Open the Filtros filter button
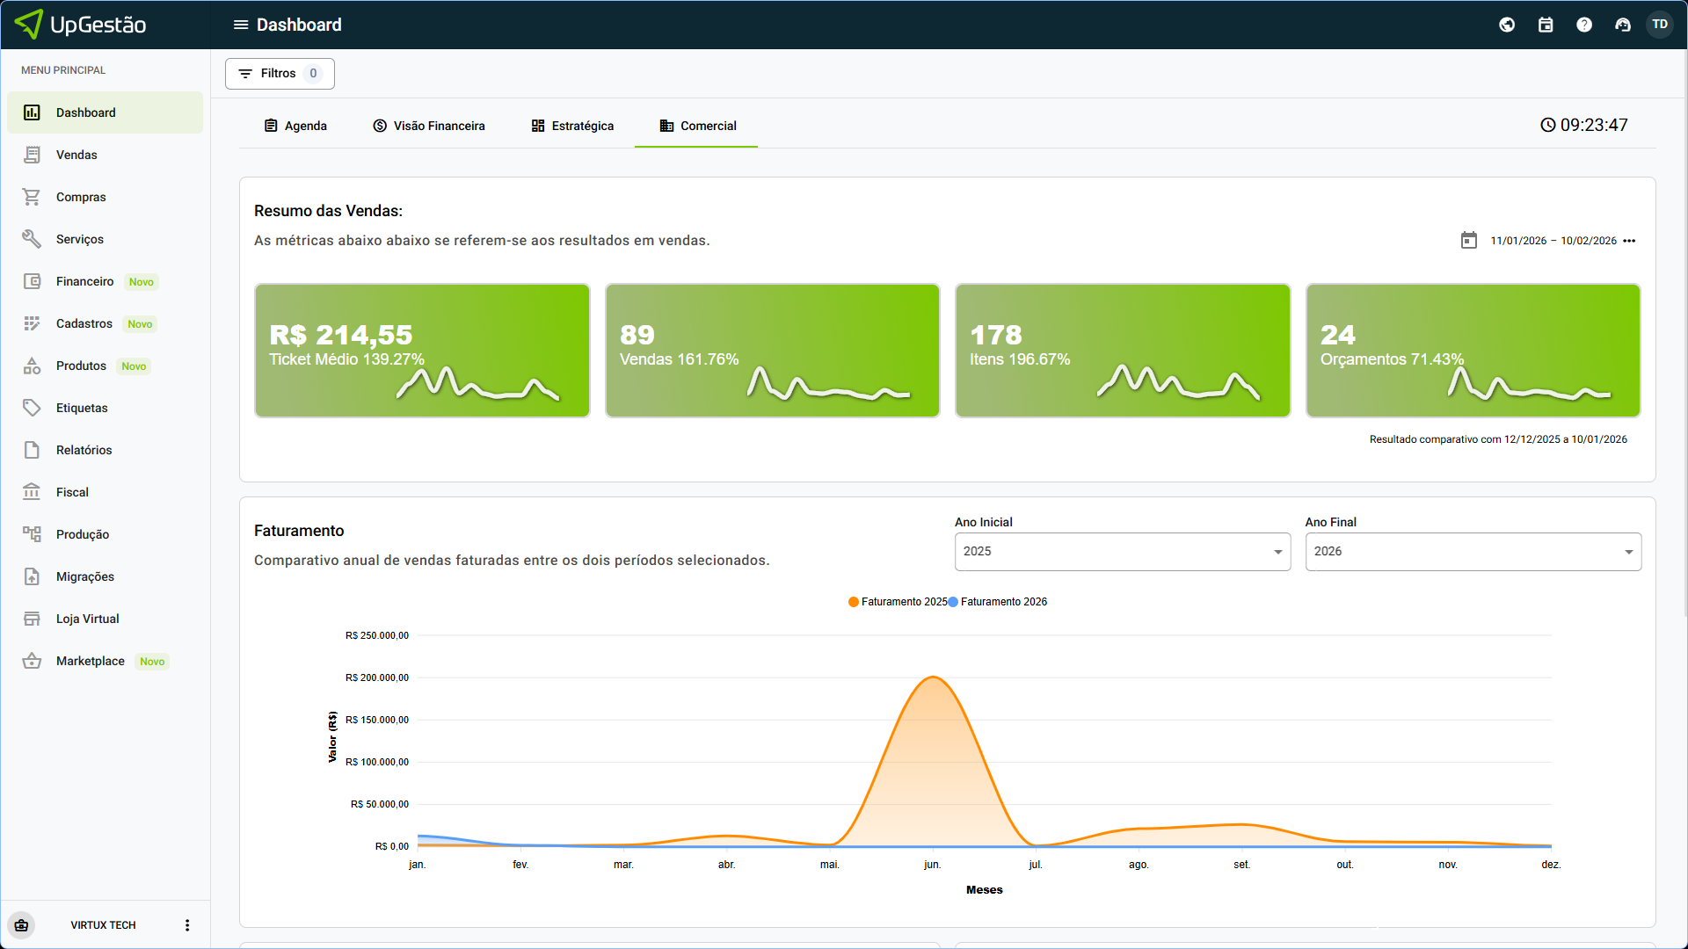The width and height of the screenshot is (1688, 949). pyautogui.click(x=279, y=74)
